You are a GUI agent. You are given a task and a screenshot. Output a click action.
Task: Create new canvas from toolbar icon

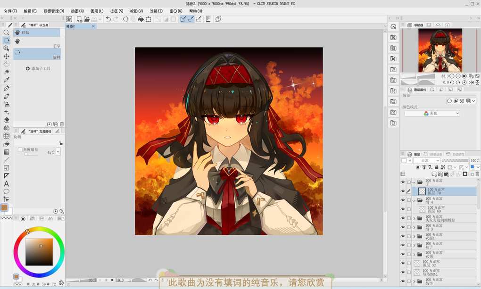pyautogui.click(x=79, y=19)
